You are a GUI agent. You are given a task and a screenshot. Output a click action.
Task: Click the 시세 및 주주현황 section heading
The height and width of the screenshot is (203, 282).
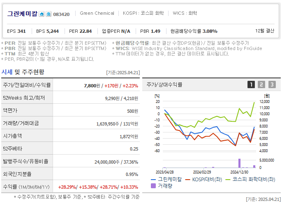pyautogui.click(x=23, y=72)
